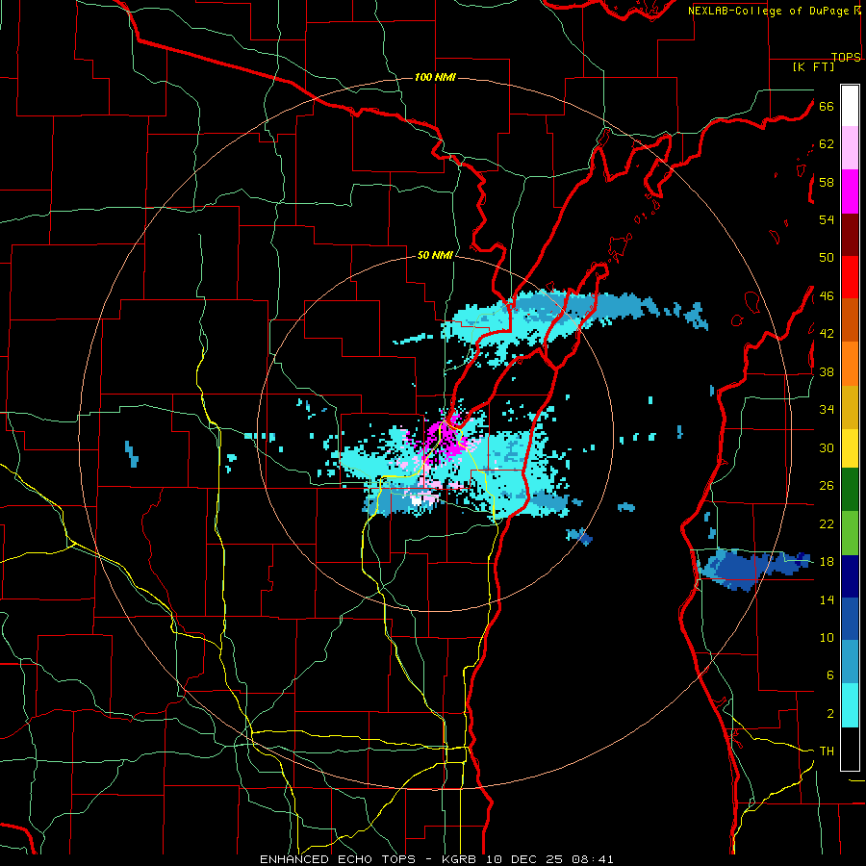Click the "18" legend value
Screen dimensions: 866x866
827,562
